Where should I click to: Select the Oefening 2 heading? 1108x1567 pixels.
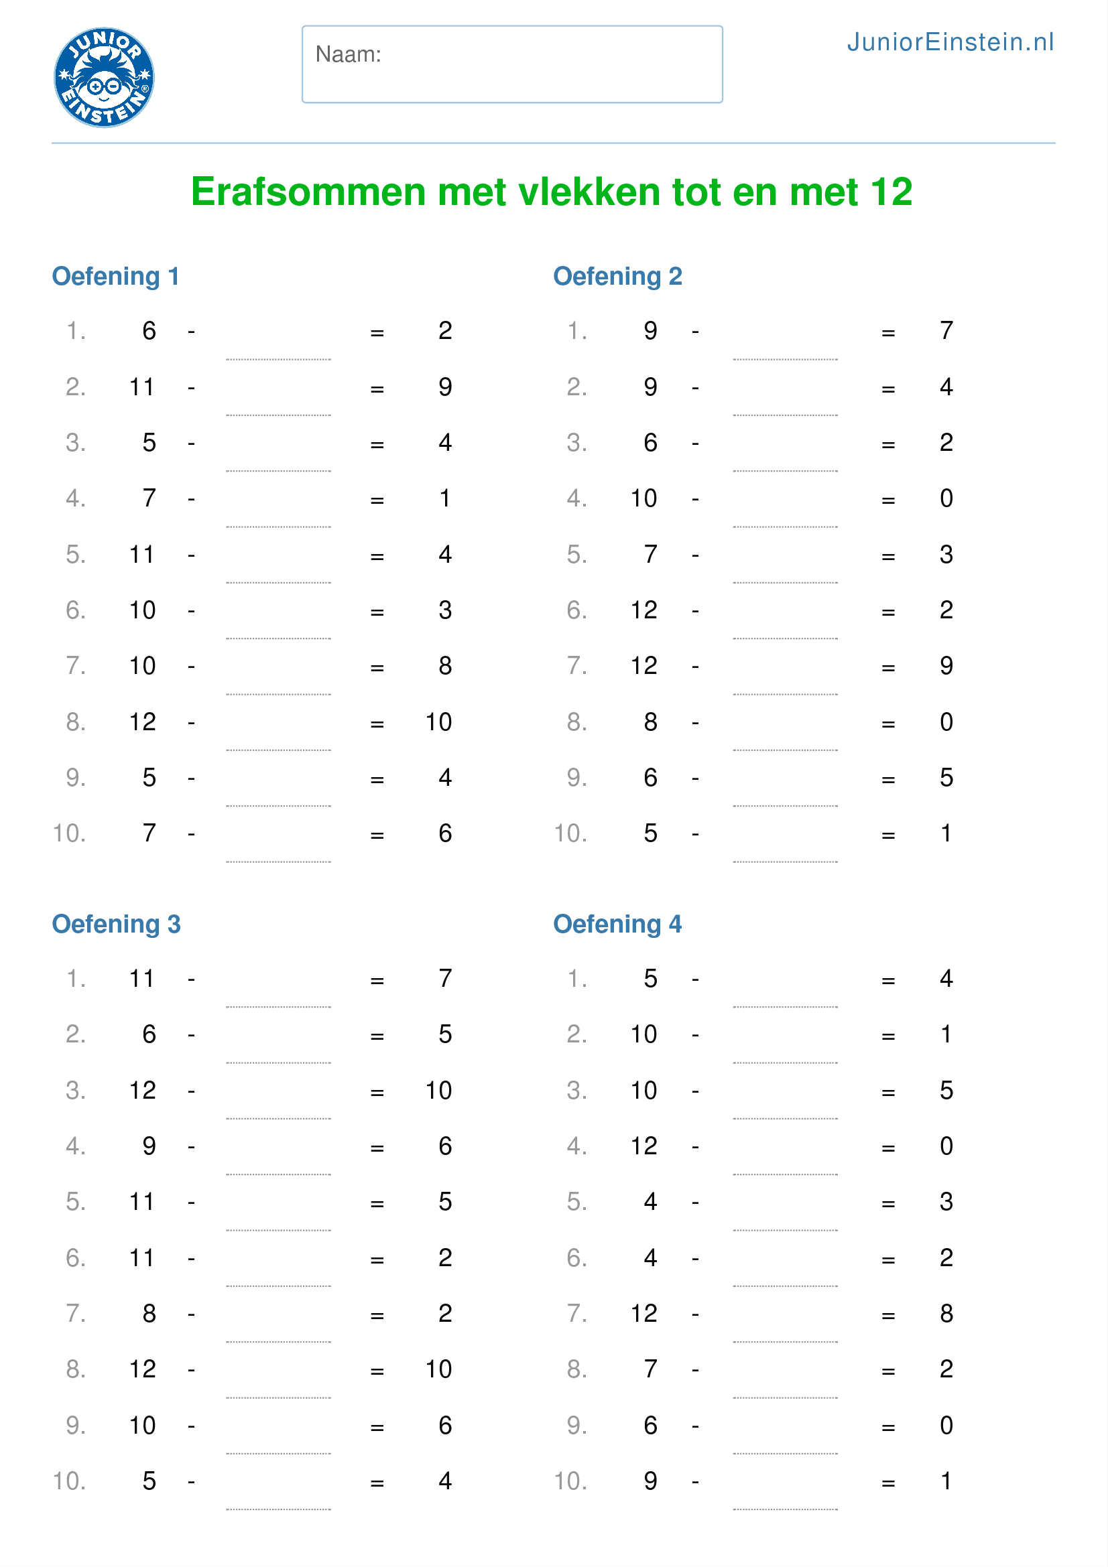(617, 277)
